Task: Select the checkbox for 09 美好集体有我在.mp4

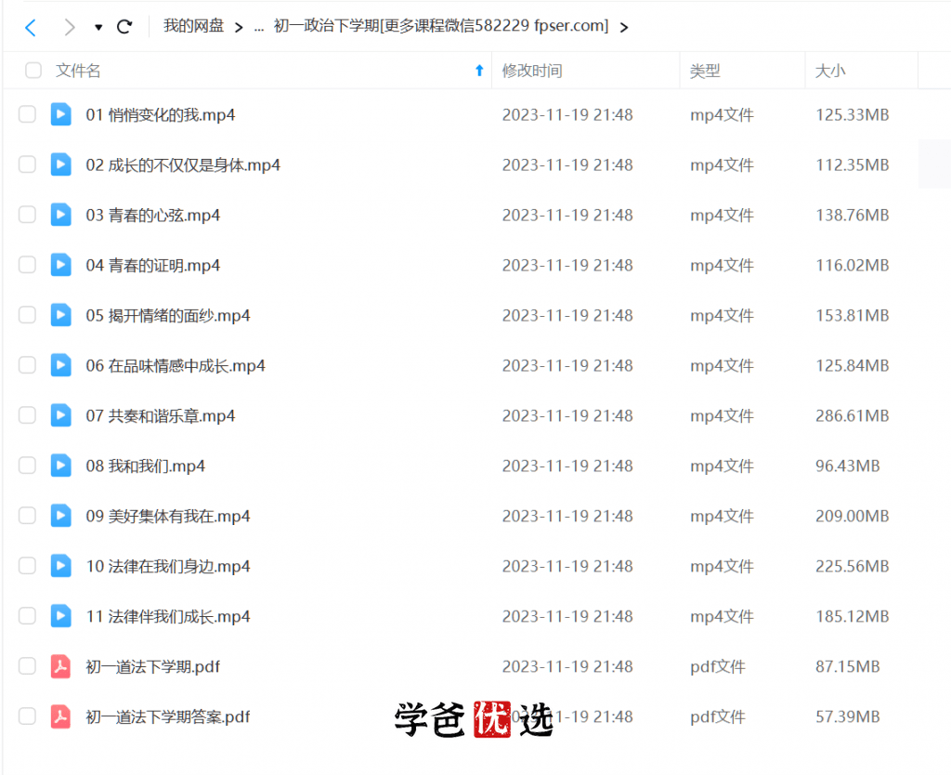Action: 27,516
